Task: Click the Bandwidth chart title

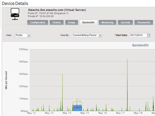Action: coord(140,45)
